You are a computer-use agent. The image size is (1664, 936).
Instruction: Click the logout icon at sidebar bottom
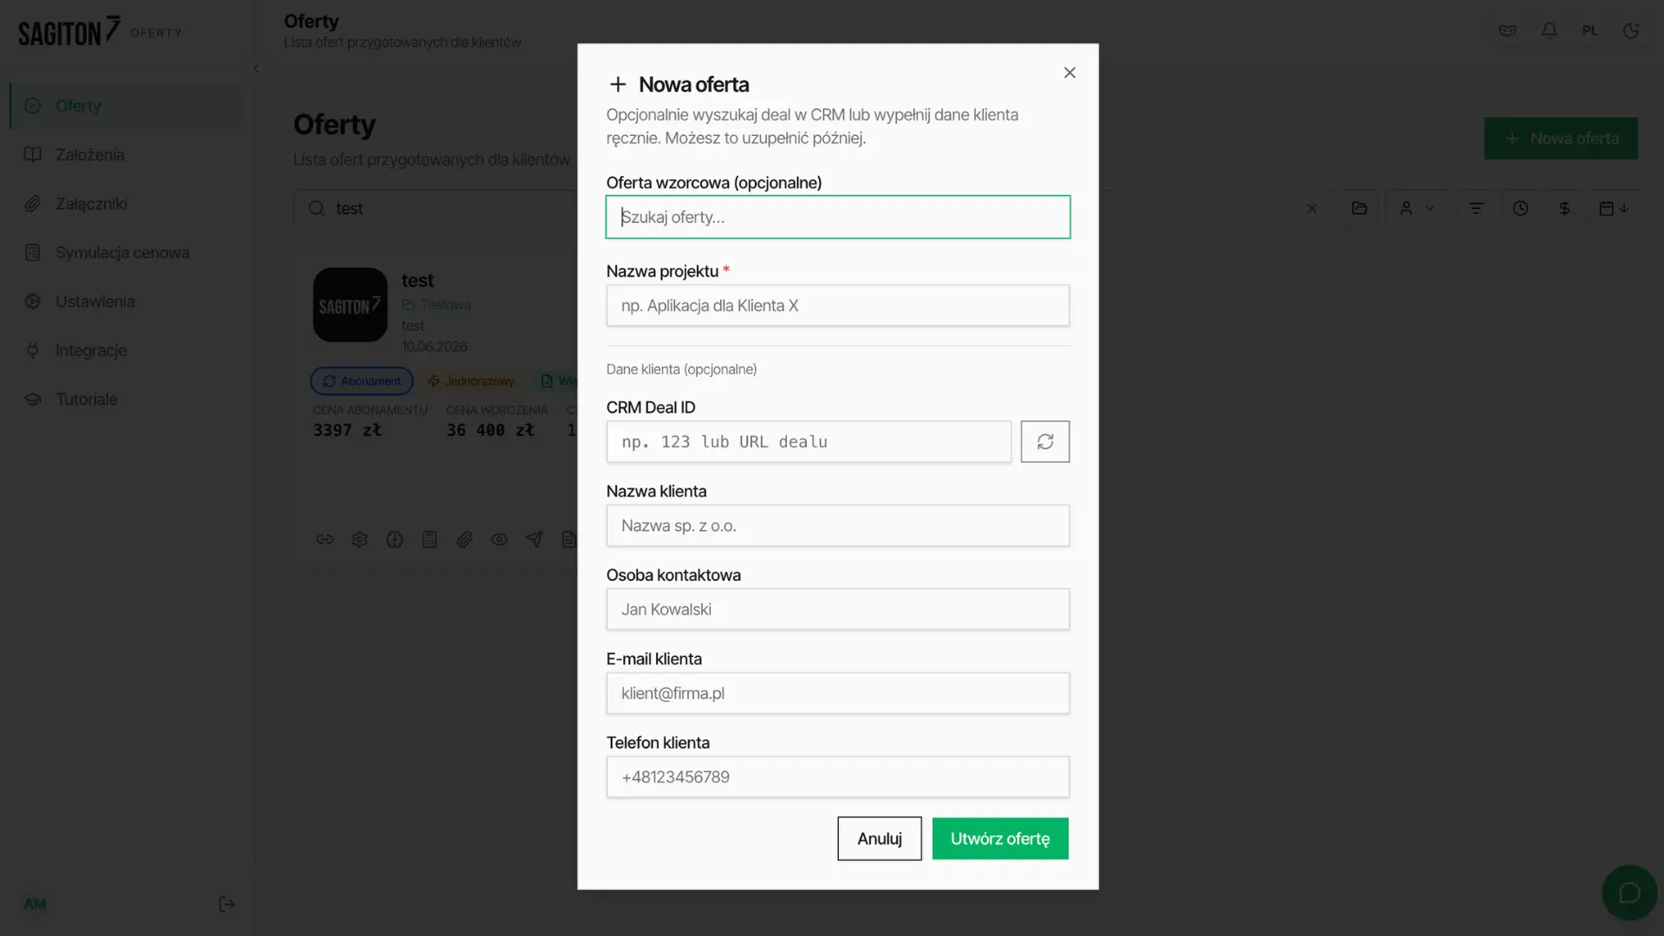226,905
